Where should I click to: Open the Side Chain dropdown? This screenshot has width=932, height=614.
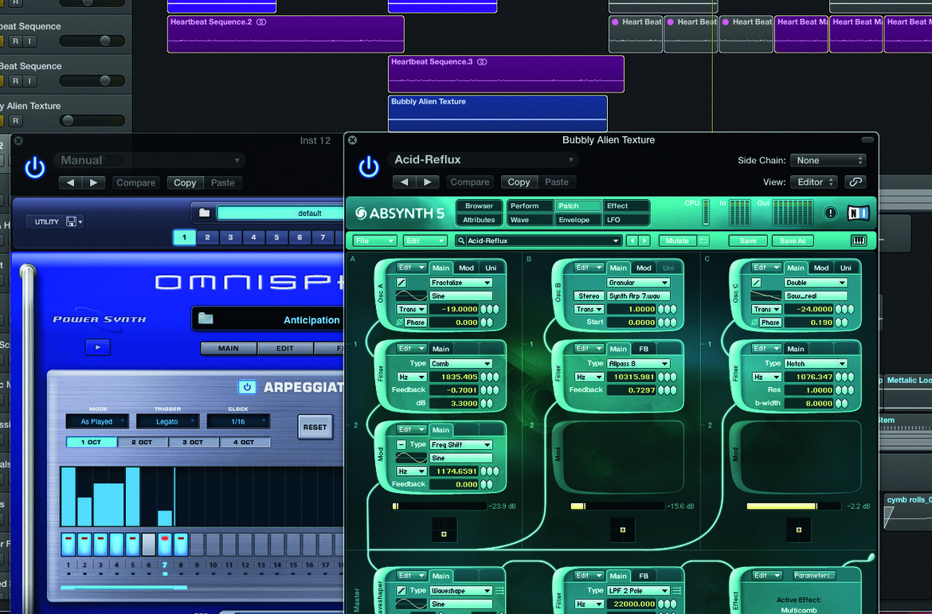coord(828,161)
